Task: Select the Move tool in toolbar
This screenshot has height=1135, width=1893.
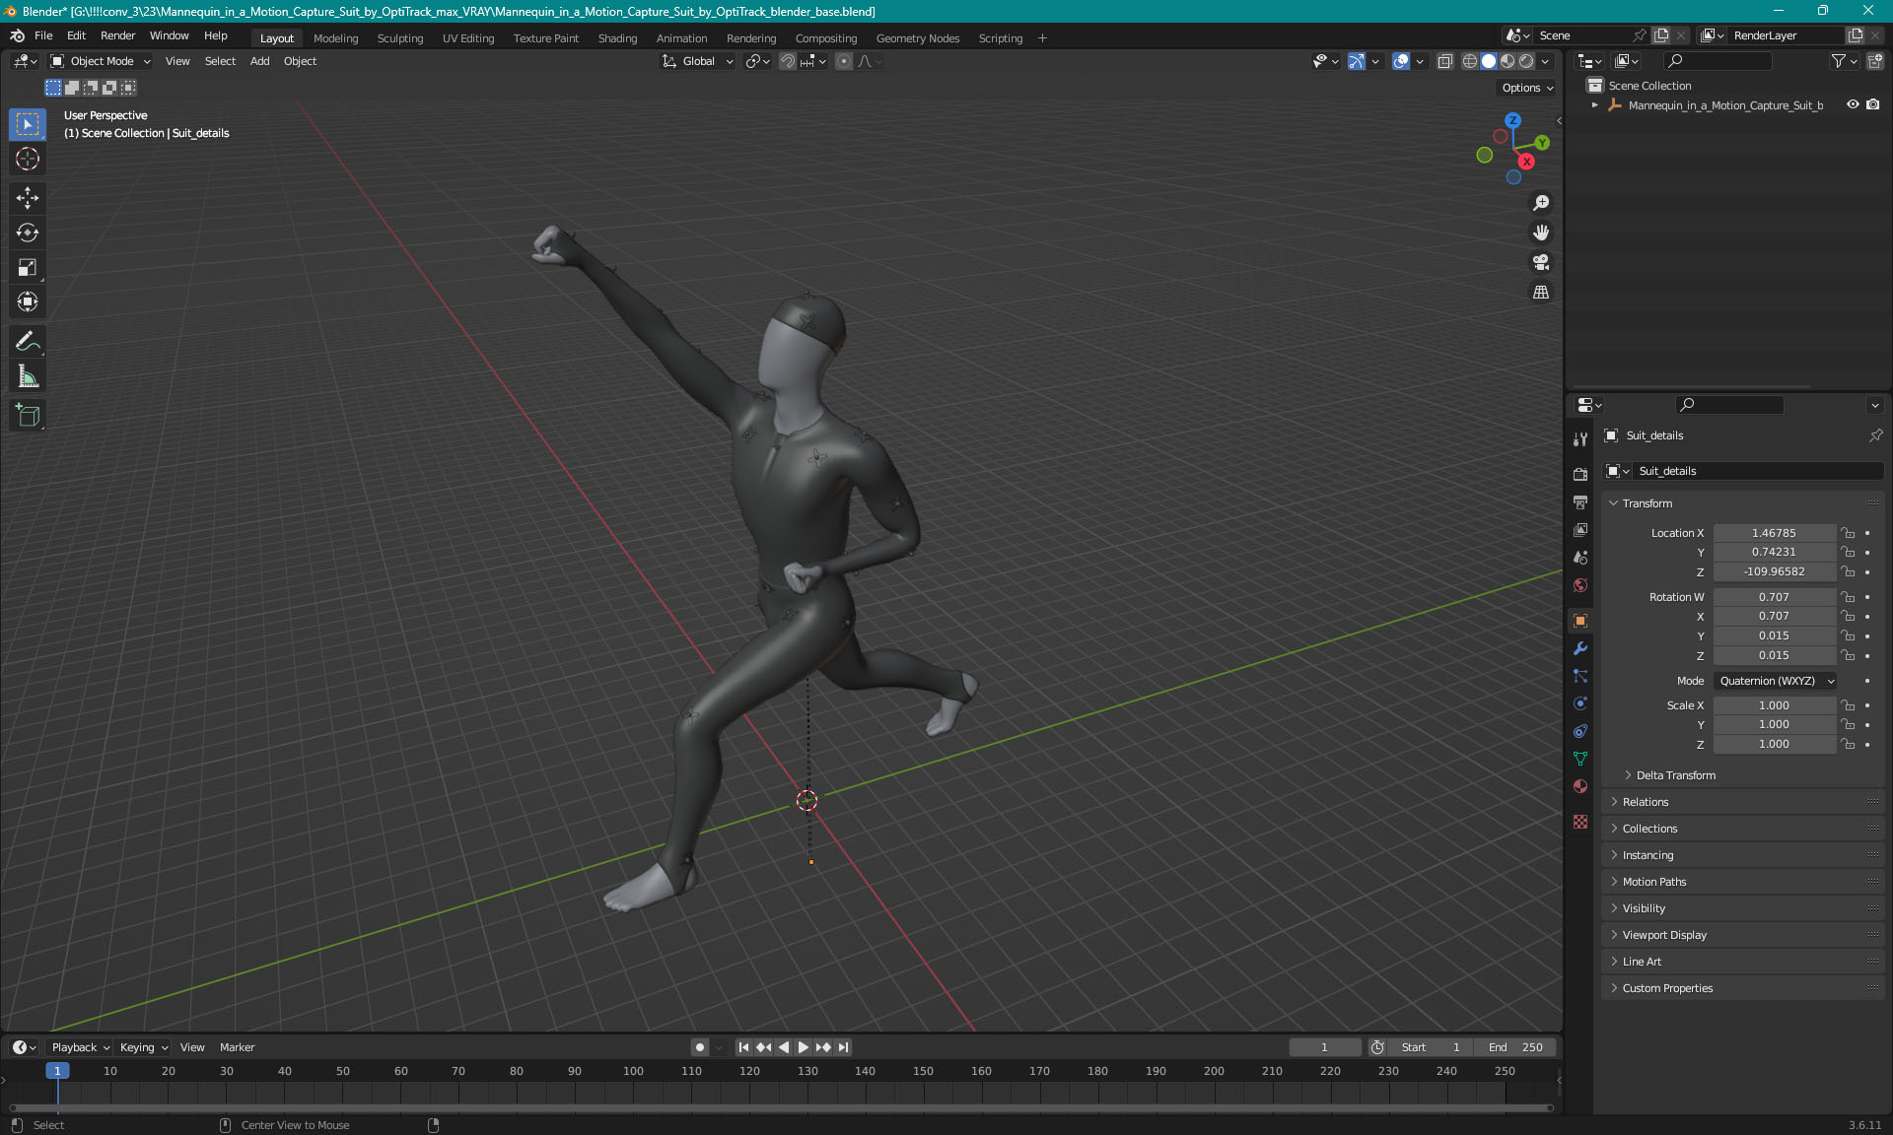Action: pyautogui.click(x=28, y=198)
